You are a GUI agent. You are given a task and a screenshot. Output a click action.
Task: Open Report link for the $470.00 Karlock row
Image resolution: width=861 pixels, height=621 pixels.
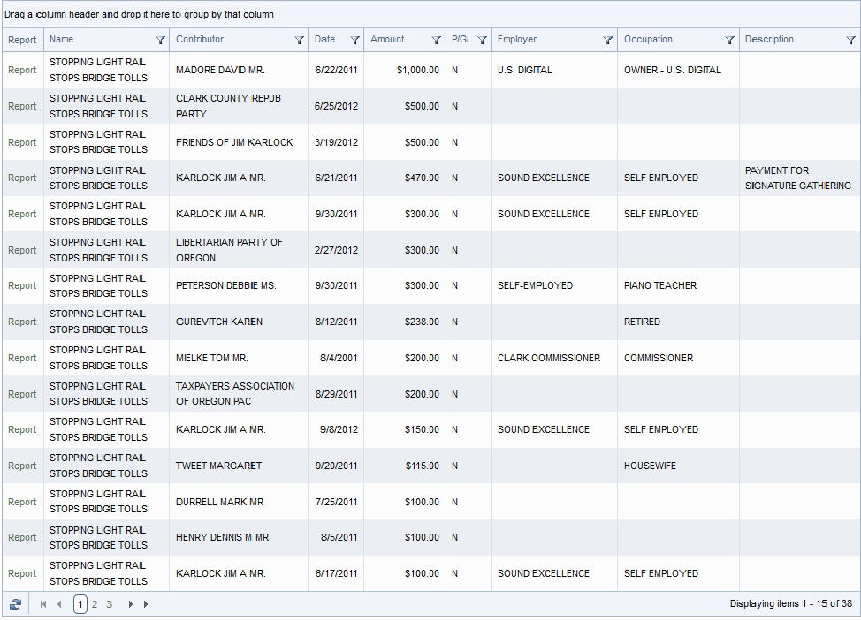point(22,178)
